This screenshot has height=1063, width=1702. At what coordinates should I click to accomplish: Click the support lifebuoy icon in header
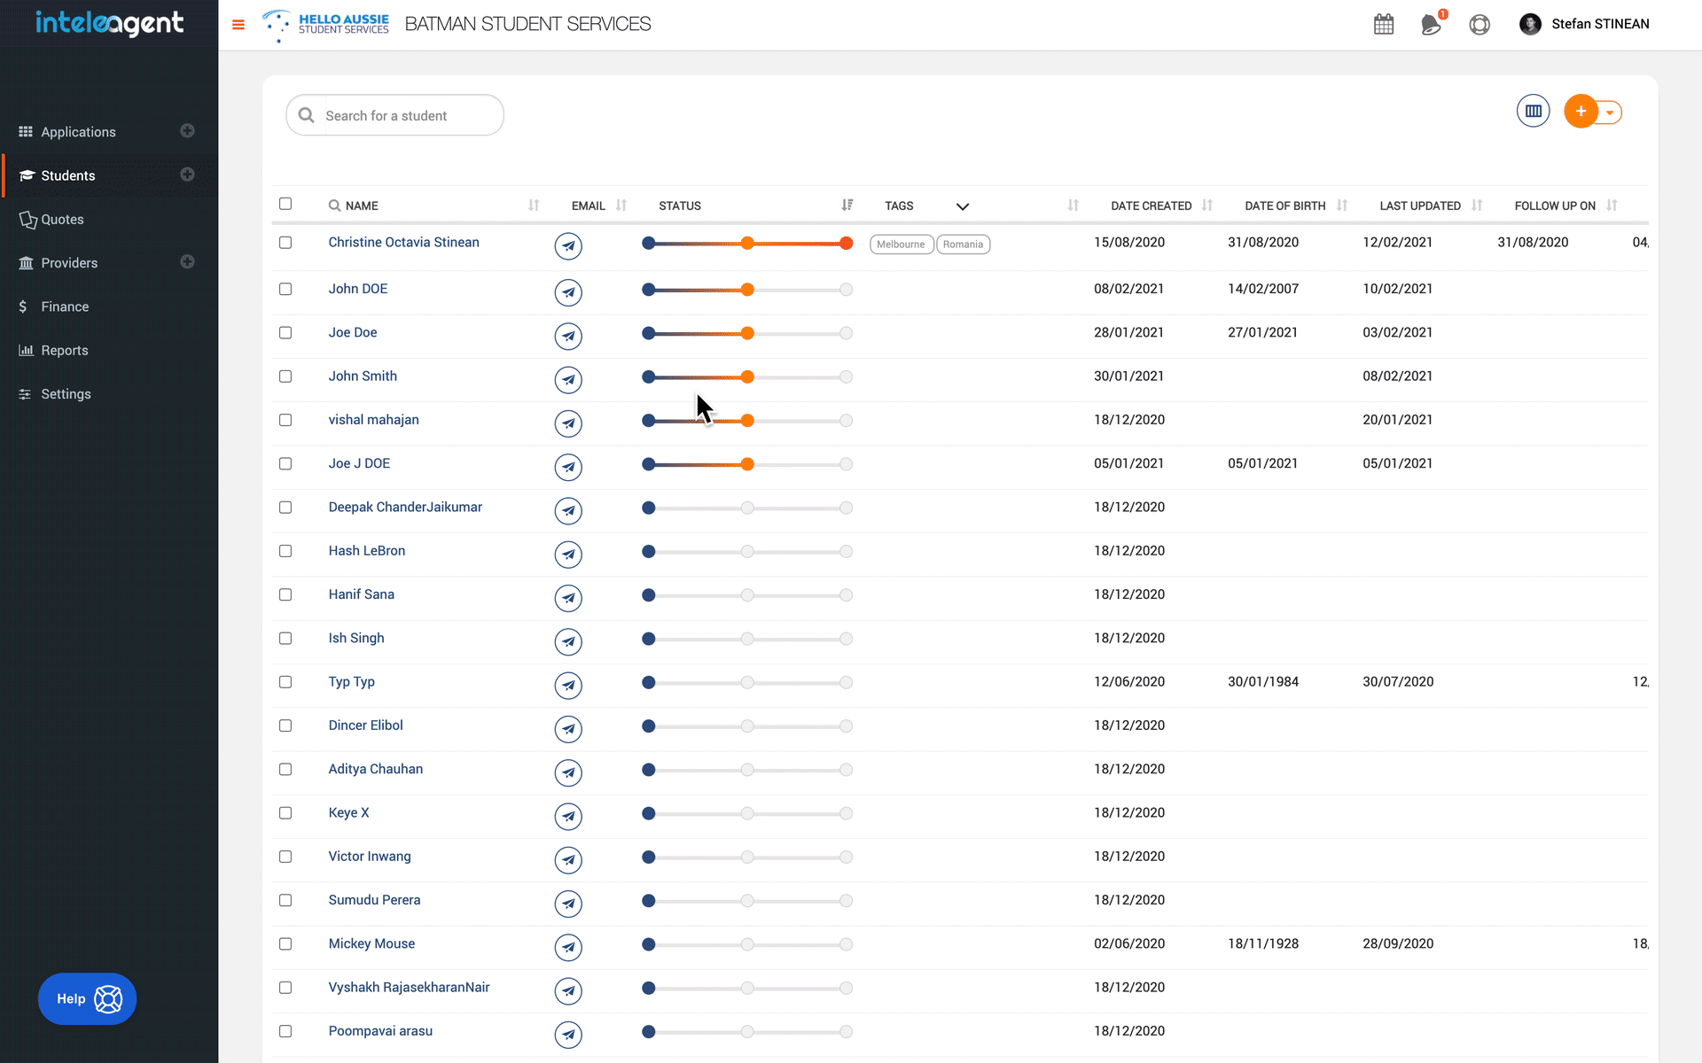tap(1479, 24)
